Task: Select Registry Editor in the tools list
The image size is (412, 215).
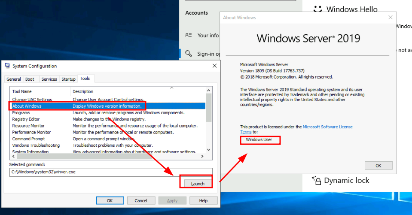Action: (26, 119)
